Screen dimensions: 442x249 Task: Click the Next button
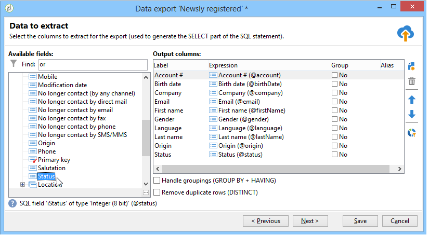click(x=309, y=221)
